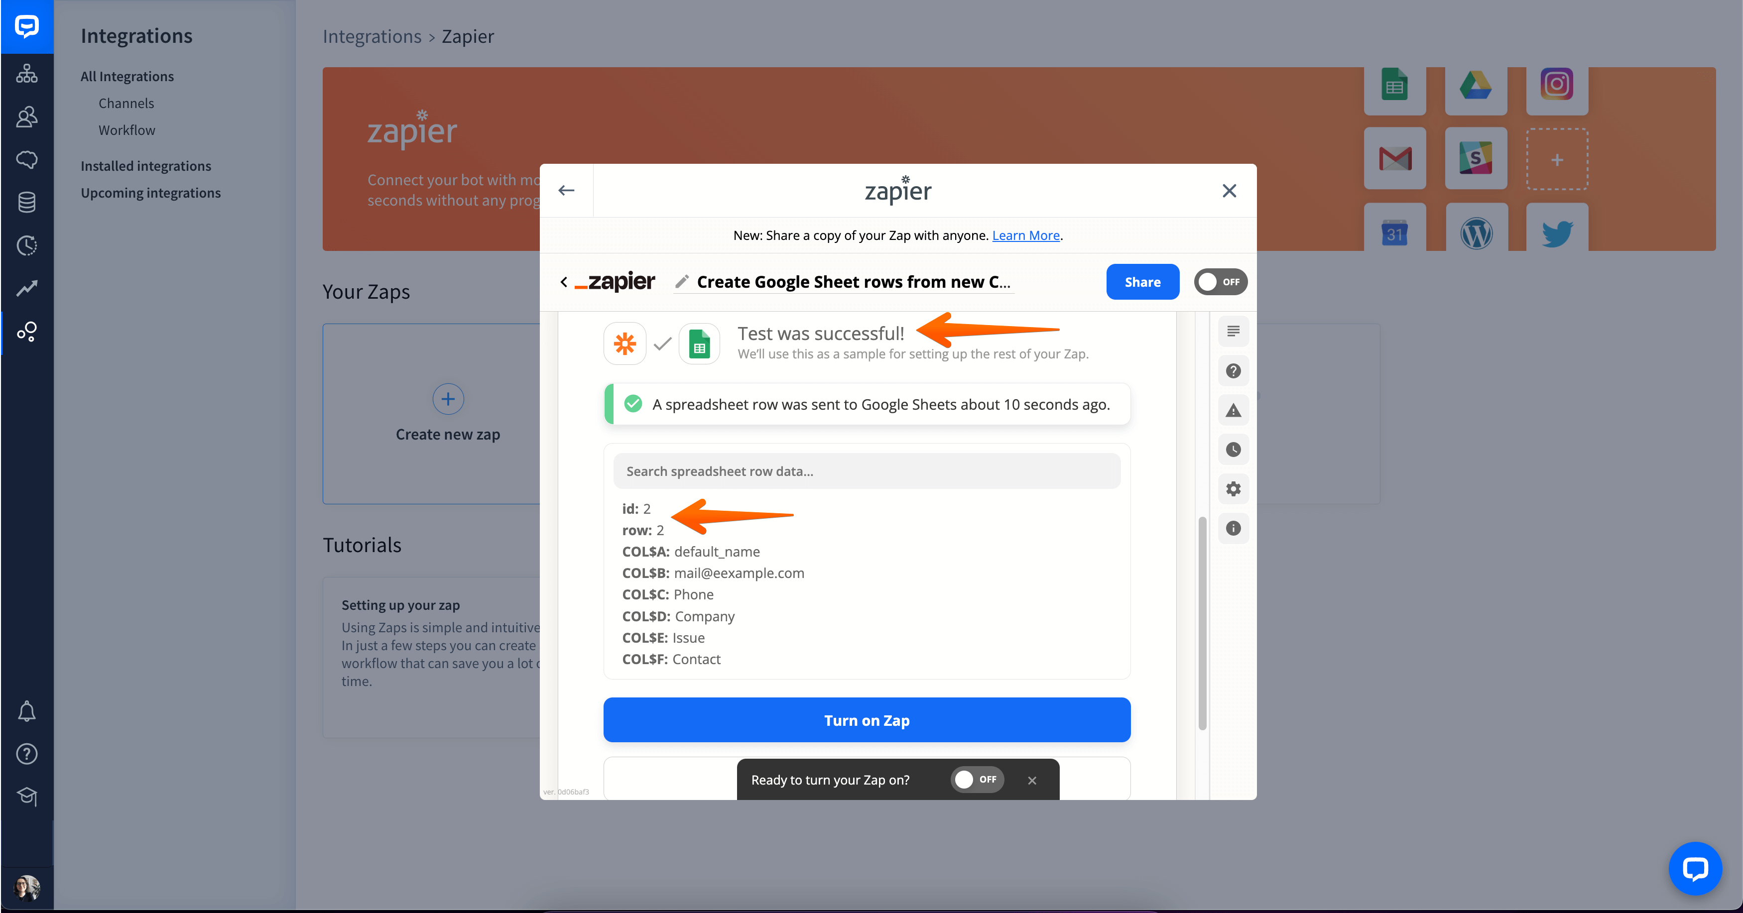Image resolution: width=1743 pixels, height=913 pixels.
Task: Open the Zap warnings triangle icon
Action: point(1233,410)
